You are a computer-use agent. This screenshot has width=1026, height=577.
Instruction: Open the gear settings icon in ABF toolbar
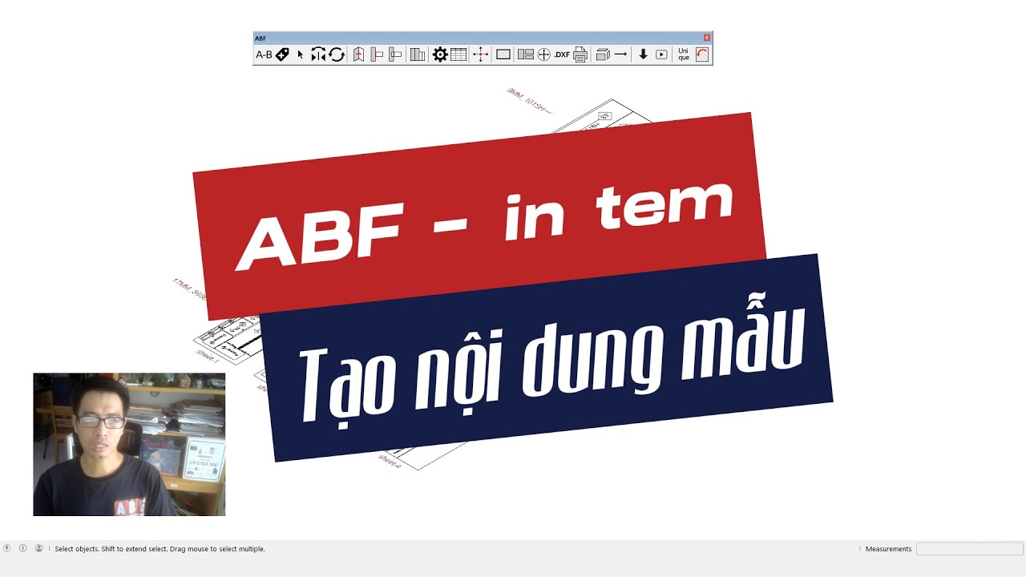pyautogui.click(x=440, y=54)
